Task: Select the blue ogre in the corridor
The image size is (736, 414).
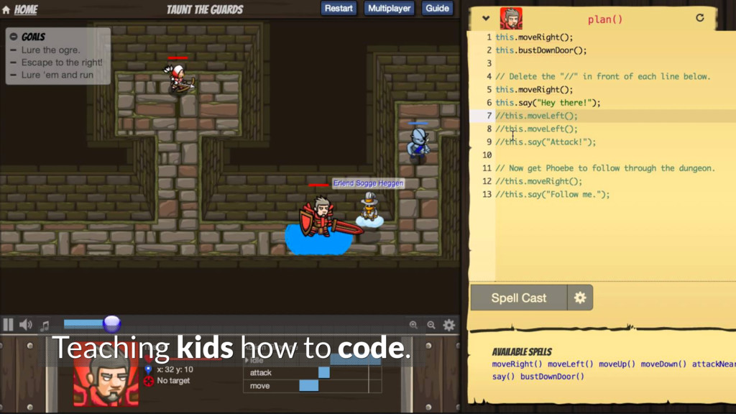Action: (418, 144)
